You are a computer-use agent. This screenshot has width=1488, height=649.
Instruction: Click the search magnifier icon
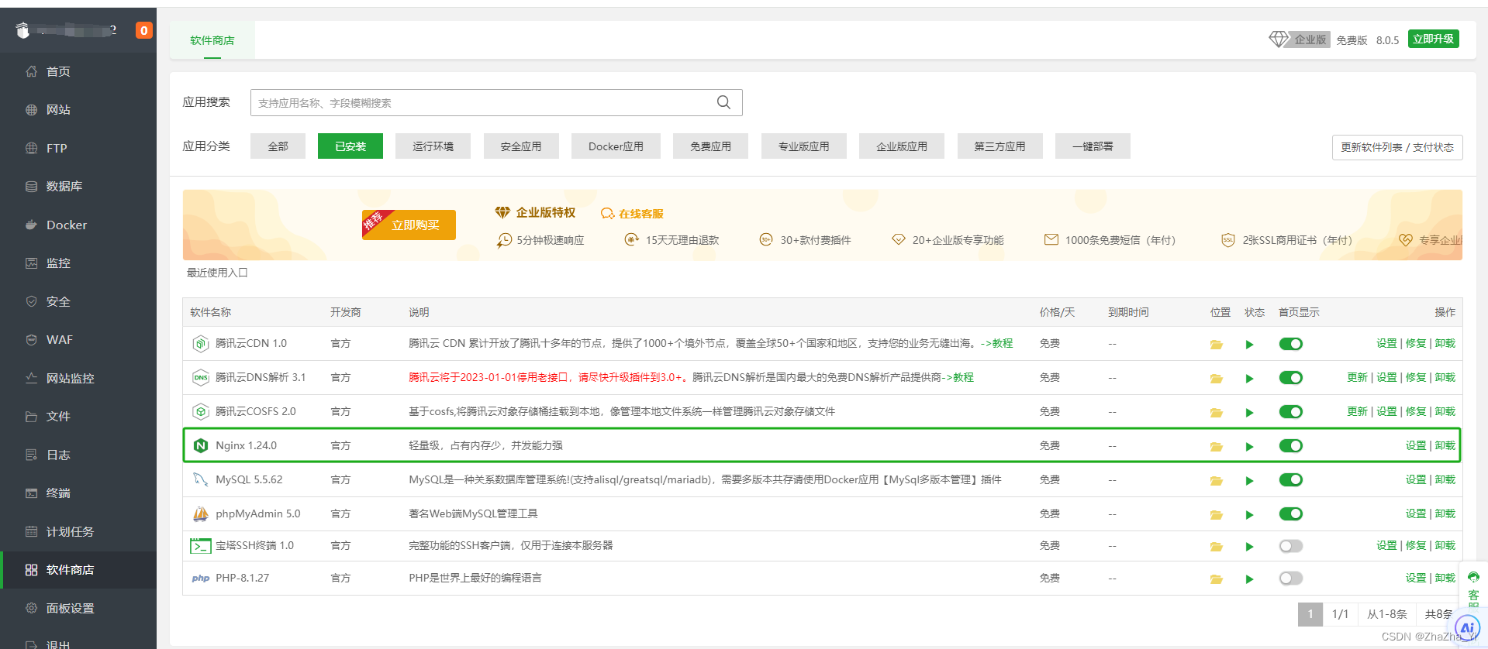pos(723,102)
